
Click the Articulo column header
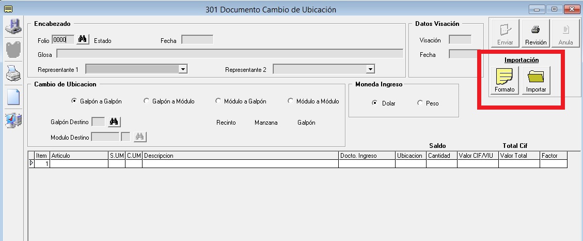(x=79, y=156)
